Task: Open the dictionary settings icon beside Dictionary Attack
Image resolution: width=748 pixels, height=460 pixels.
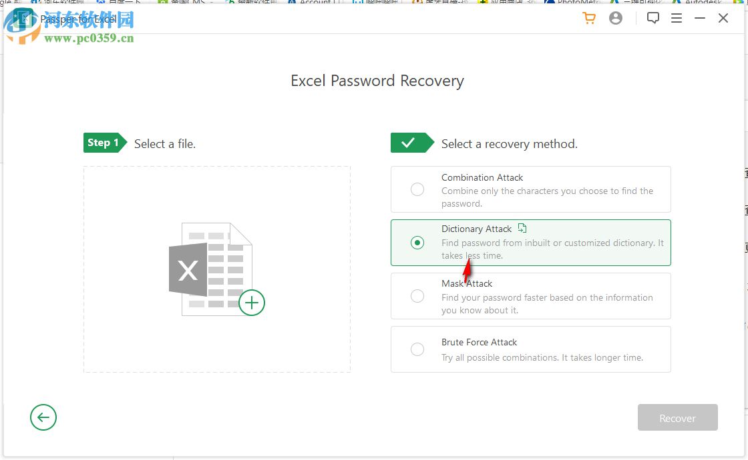Action: point(522,227)
